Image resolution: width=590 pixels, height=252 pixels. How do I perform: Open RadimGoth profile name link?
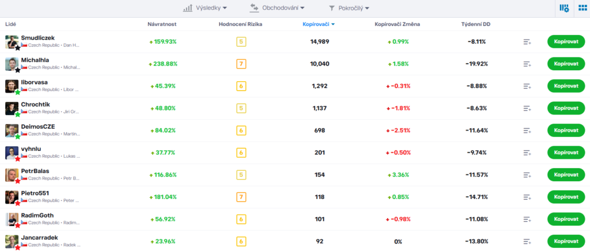[x=37, y=215]
